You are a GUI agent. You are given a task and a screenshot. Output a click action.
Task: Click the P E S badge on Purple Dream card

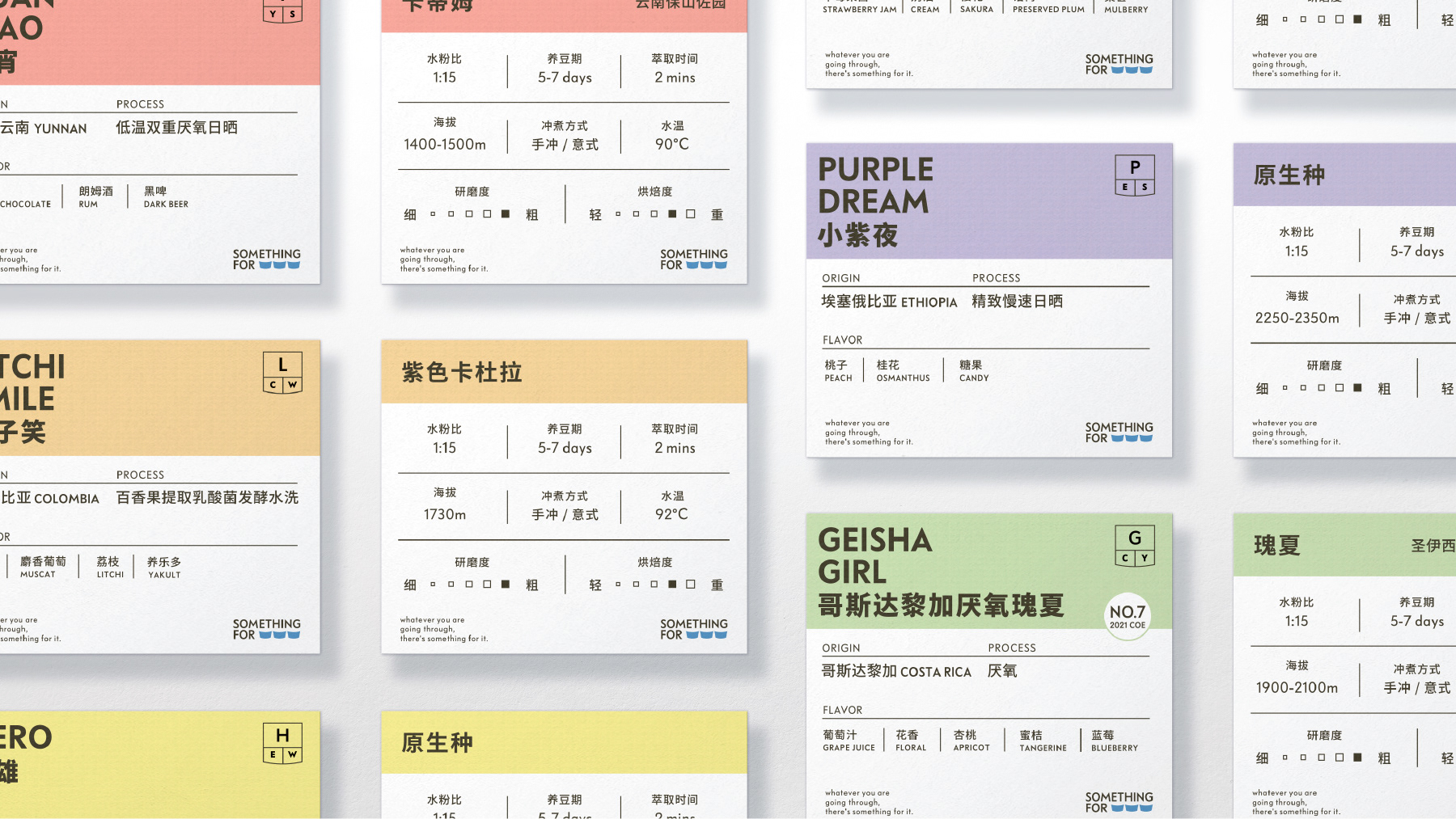coord(1135,175)
